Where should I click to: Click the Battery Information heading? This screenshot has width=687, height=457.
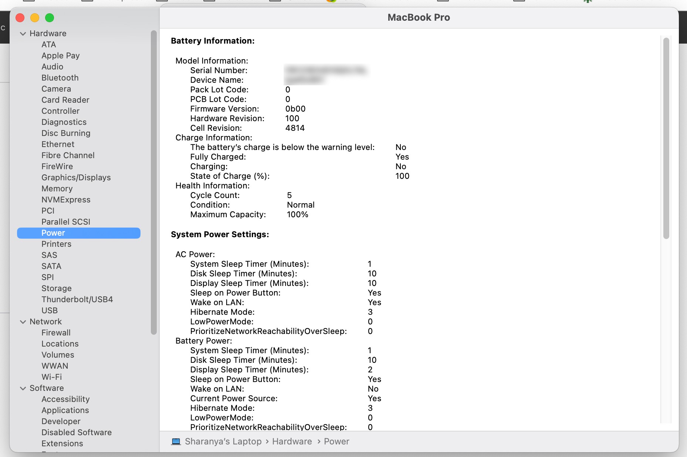tap(213, 41)
